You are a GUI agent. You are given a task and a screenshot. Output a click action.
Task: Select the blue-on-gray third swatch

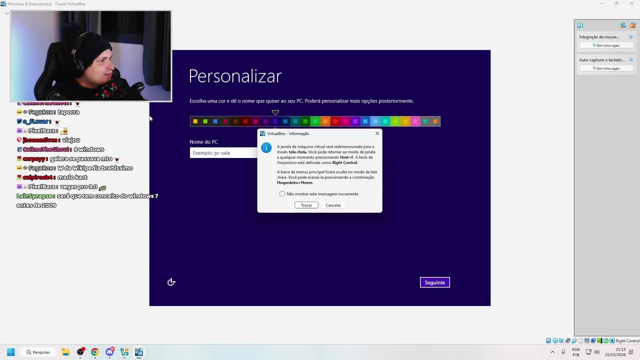coord(215,121)
